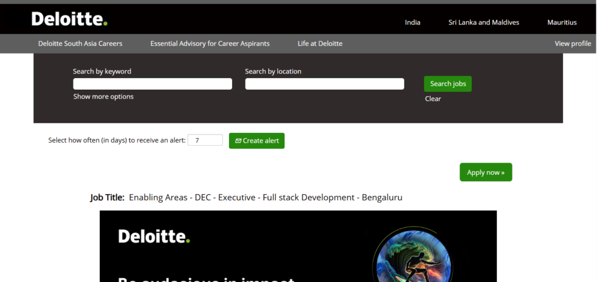The image size is (597, 282).
Task: Clear the search filters
Action: tap(433, 99)
